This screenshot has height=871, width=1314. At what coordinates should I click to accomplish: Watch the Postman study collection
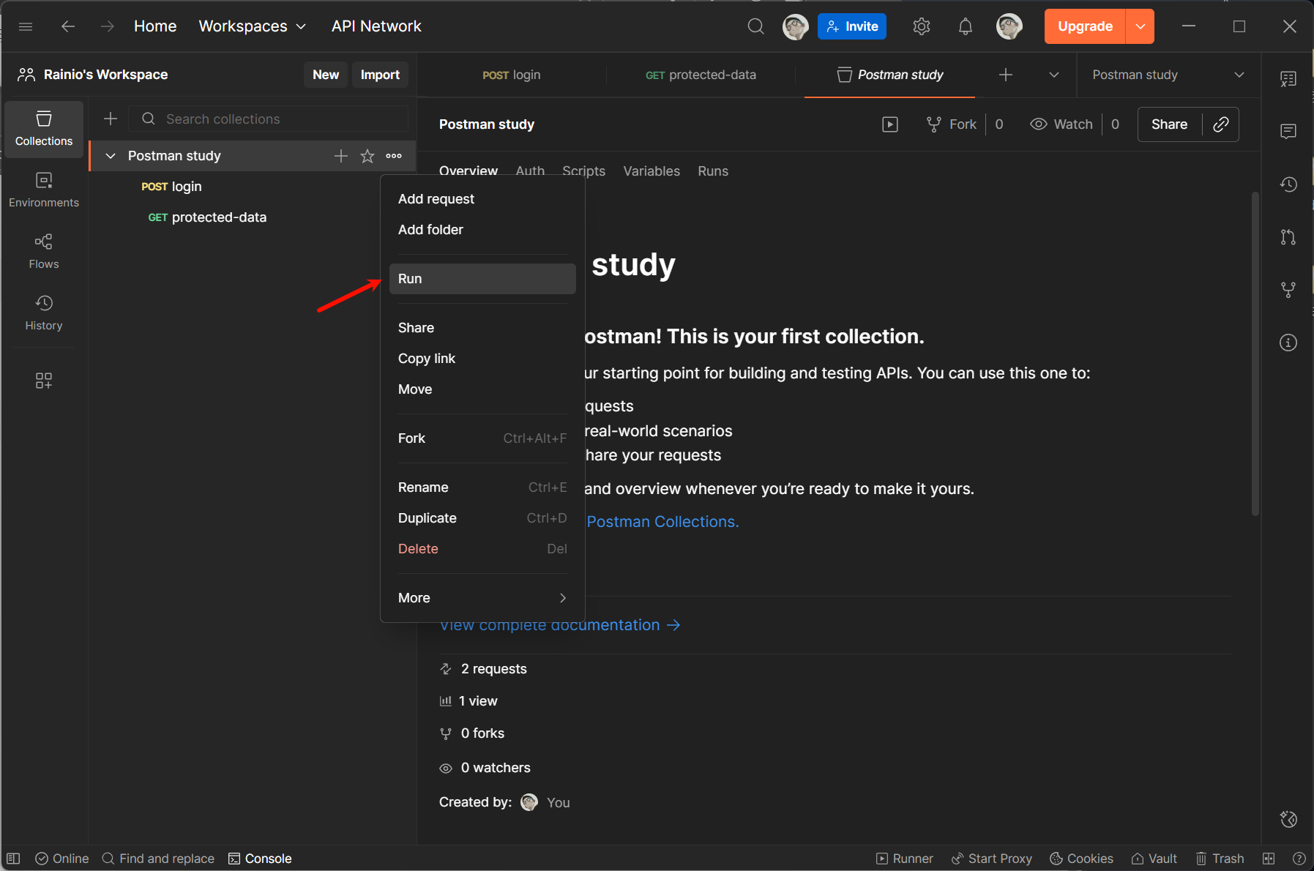tap(1061, 124)
